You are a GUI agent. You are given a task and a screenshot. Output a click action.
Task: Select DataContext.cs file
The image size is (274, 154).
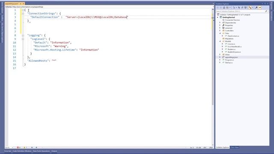[x=233, y=36]
